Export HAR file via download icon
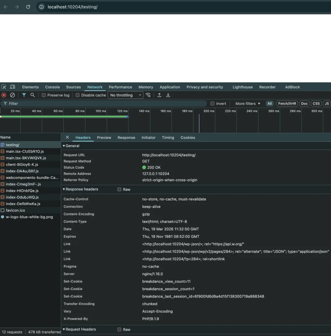331x336 pixels. (x=168, y=95)
